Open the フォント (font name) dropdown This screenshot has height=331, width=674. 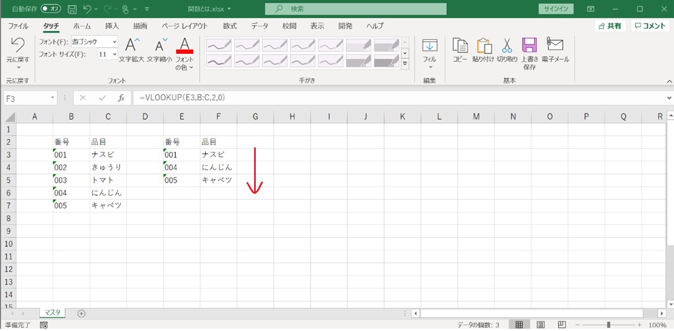114,42
